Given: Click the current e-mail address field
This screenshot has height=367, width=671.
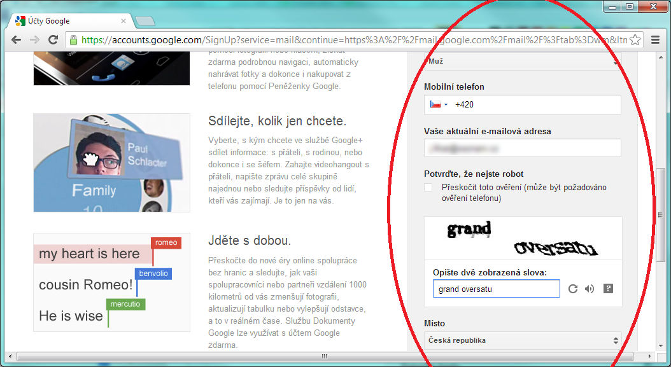Looking at the screenshot, I should 523,148.
